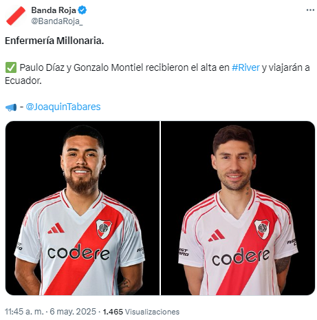This screenshot has width=317, height=320.
Task: Click the Adidas logo on left jersey
Action: [x=56, y=228]
